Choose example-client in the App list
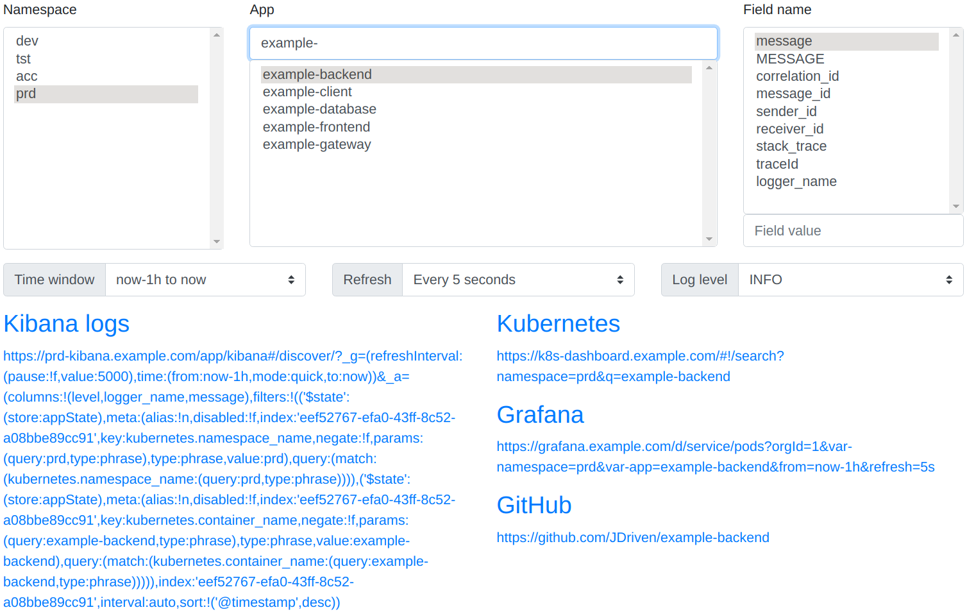 [476, 92]
